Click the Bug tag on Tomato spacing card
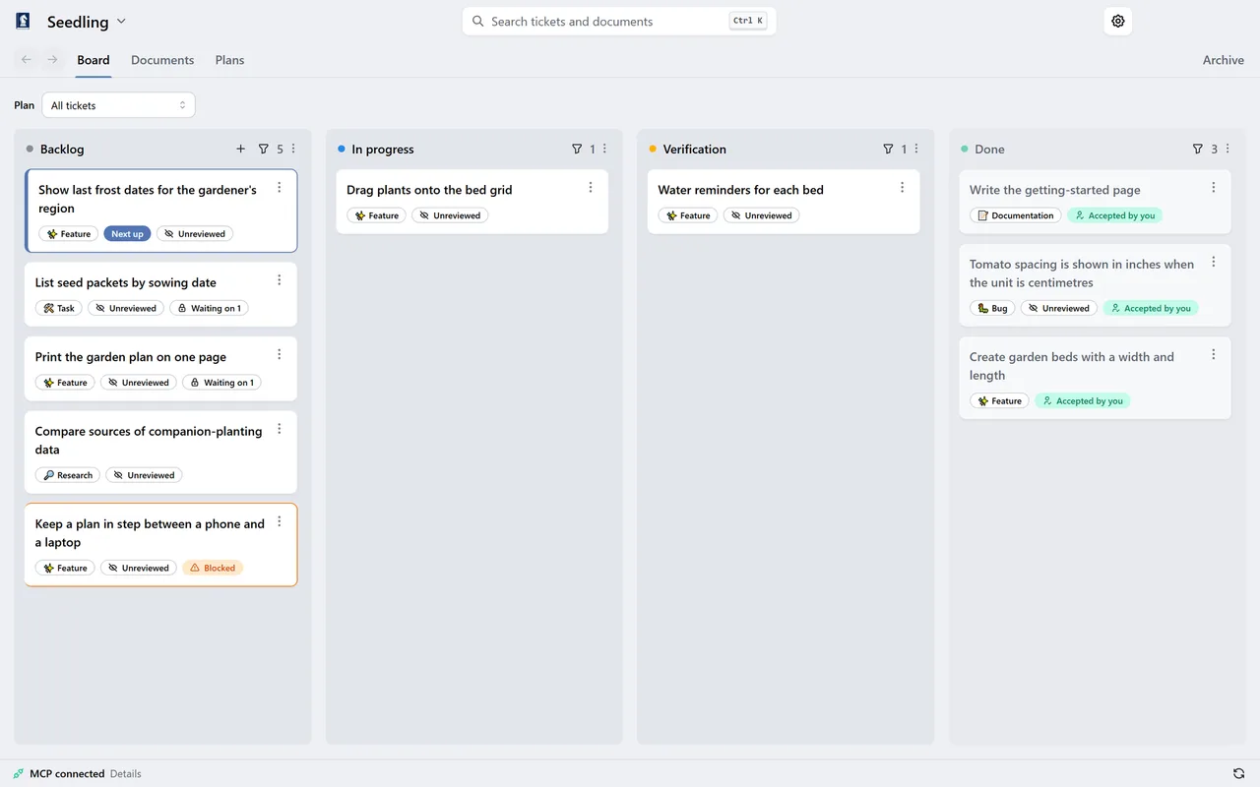The image size is (1260, 787). click(992, 308)
